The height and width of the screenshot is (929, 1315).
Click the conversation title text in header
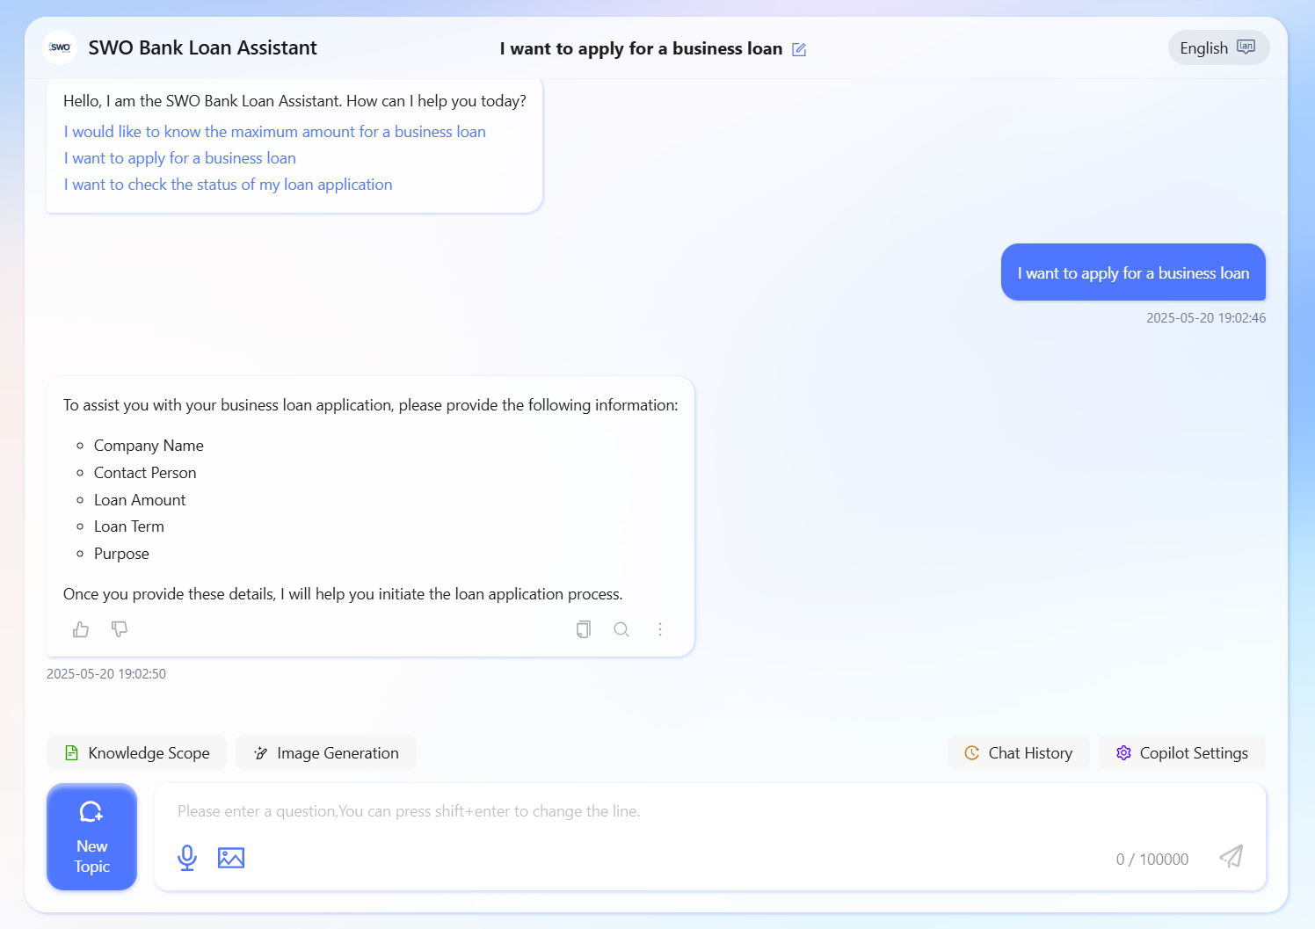pyautogui.click(x=641, y=49)
